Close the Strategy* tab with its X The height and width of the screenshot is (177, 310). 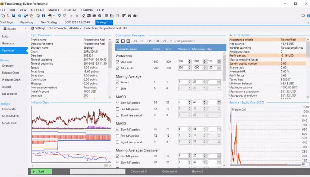111,22
